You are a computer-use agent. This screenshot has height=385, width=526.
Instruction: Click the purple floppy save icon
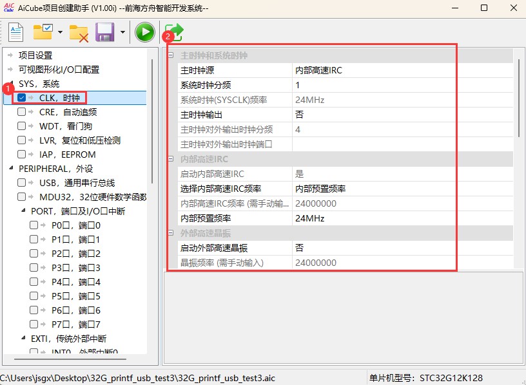coord(104,32)
